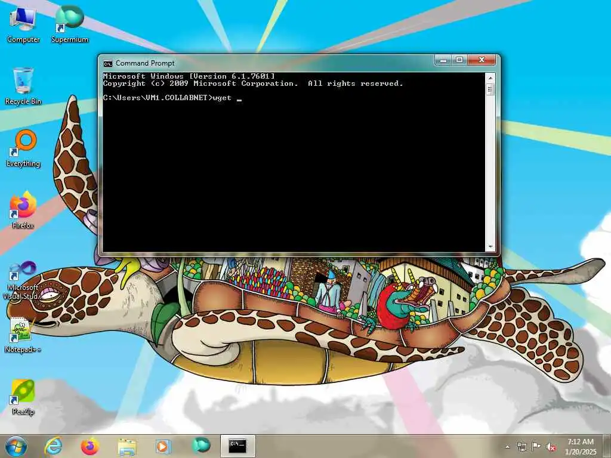
Task: Open the clock showing 7:12 AM
Action: point(581,447)
